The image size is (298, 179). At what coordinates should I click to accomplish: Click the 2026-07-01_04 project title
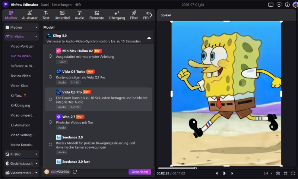tap(193, 5)
